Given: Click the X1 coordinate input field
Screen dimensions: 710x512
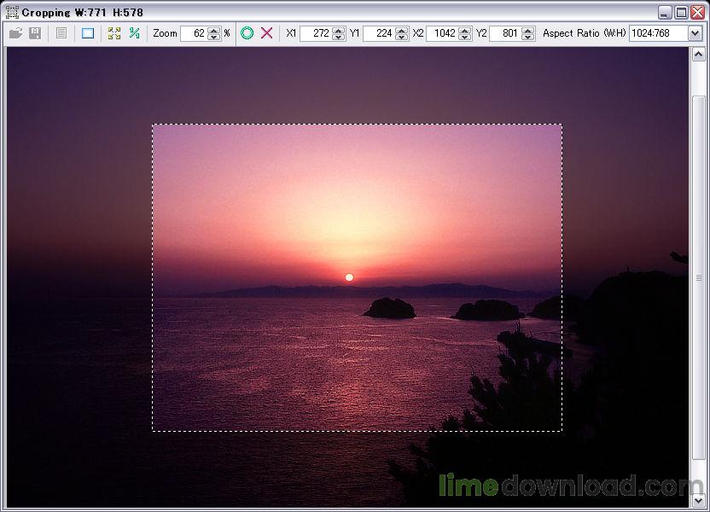Looking at the screenshot, I should point(315,33).
